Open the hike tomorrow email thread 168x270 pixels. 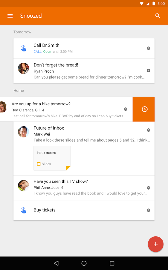pyautogui.click(x=66, y=109)
